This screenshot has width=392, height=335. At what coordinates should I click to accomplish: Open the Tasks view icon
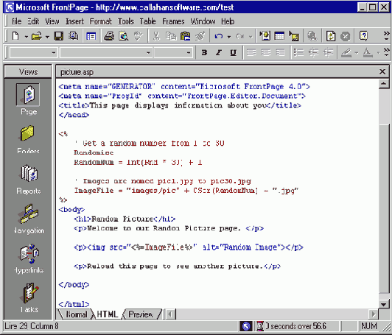click(x=30, y=292)
